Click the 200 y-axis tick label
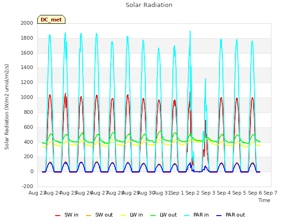The height and width of the screenshot is (224, 299). (28, 157)
